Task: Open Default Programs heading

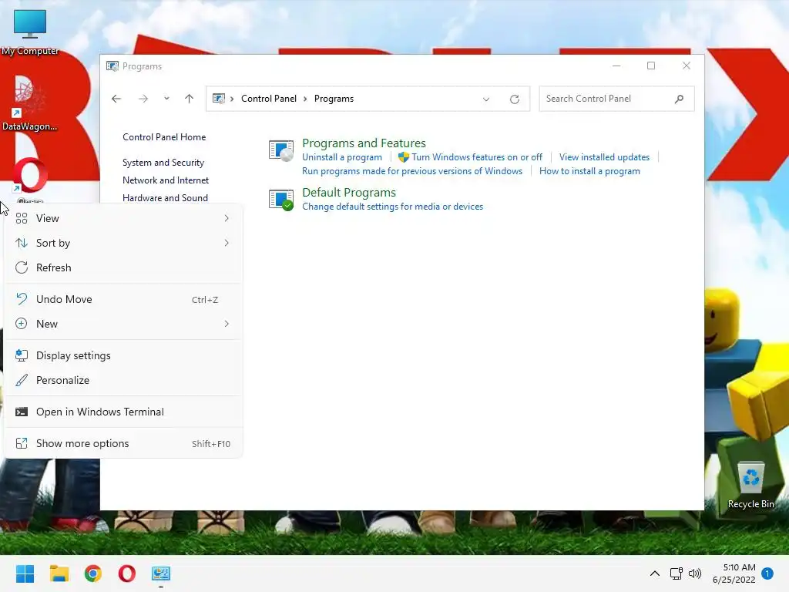Action: pyautogui.click(x=349, y=192)
